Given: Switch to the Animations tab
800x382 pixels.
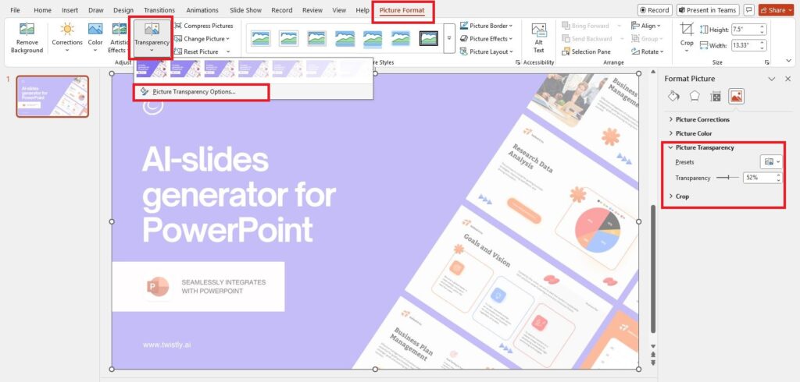Looking at the screenshot, I should tap(202, 10).
